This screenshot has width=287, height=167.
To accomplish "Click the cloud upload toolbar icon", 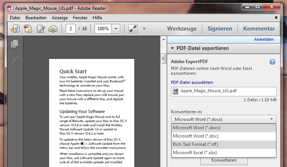I will coord(53,29).
